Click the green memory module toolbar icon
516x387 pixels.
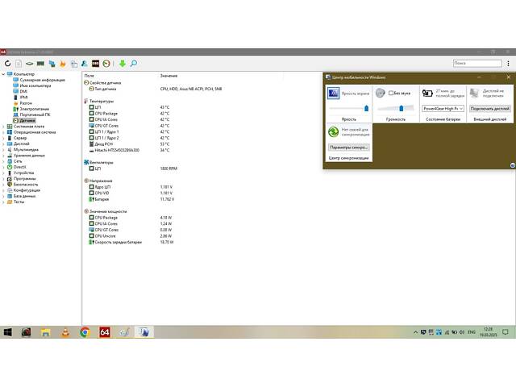click(40, 63)
